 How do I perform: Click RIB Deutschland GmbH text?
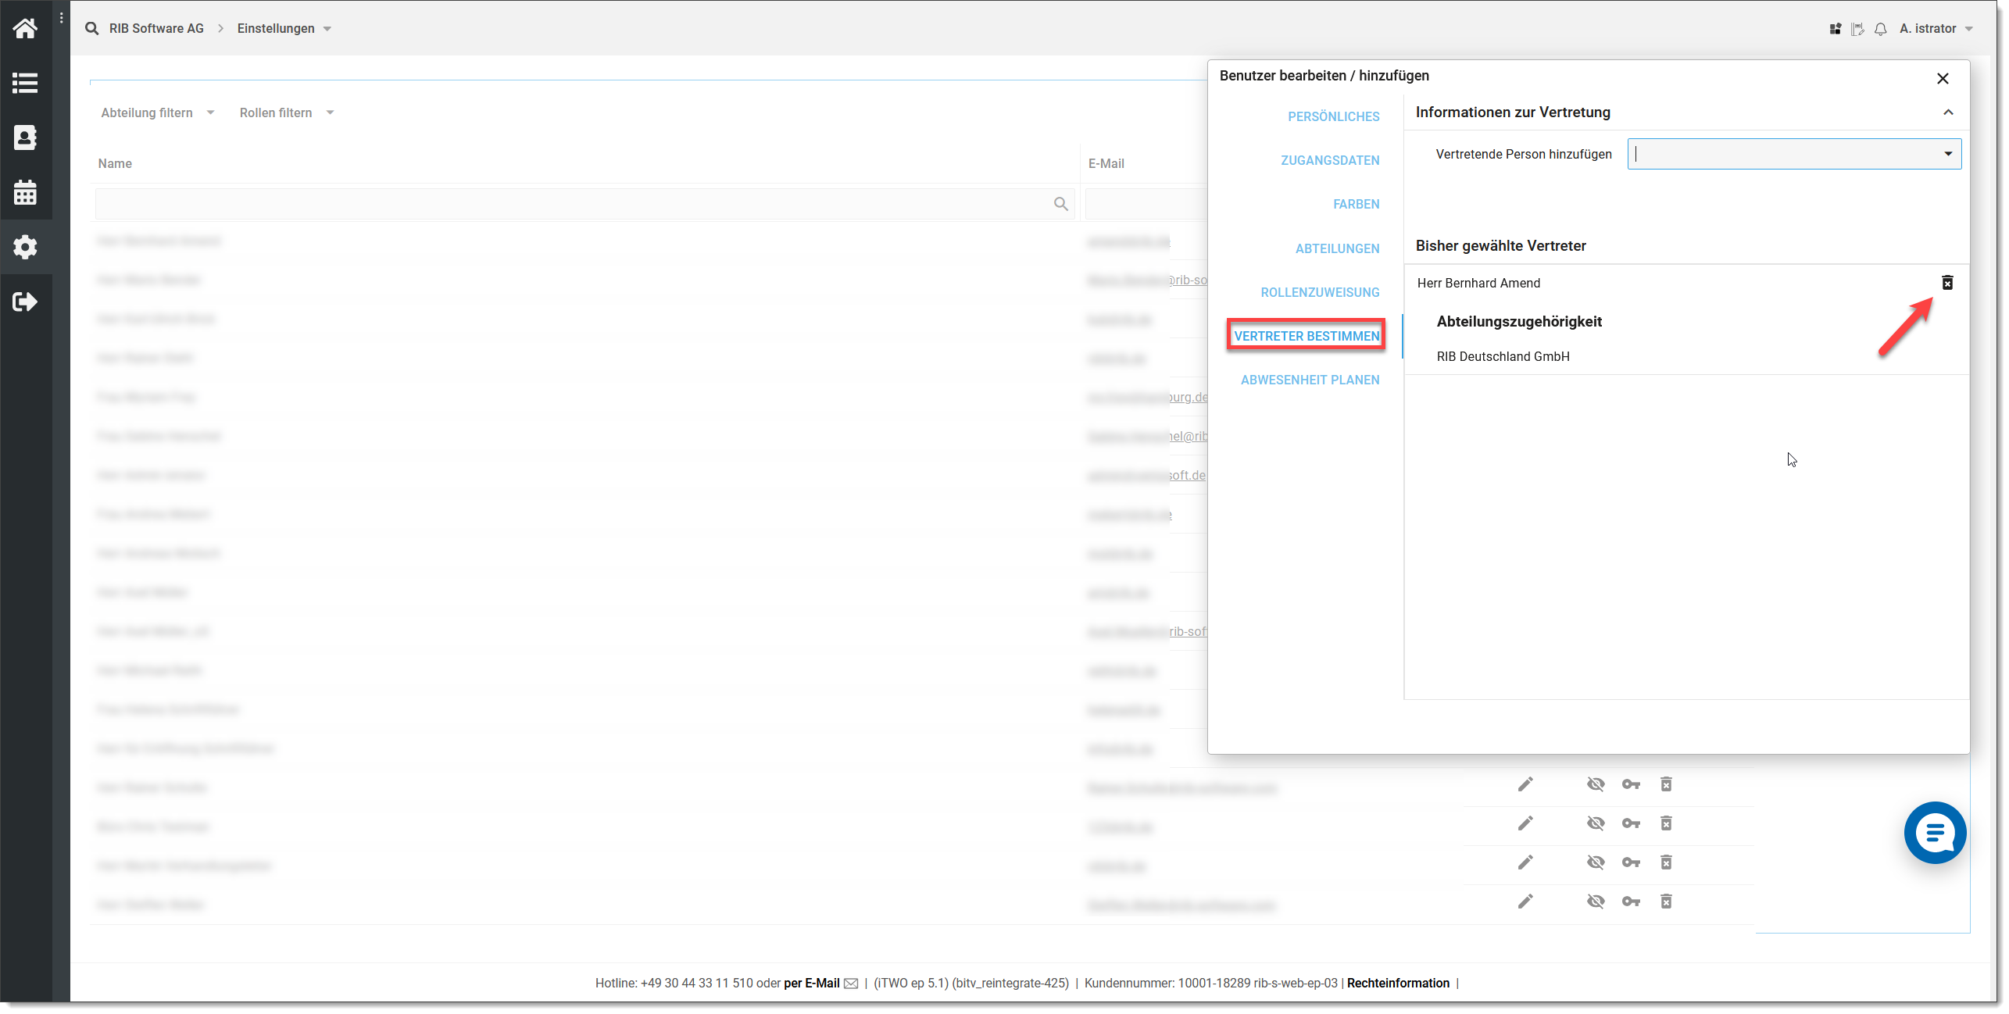pyautogui.click(x=1503, y=356)
